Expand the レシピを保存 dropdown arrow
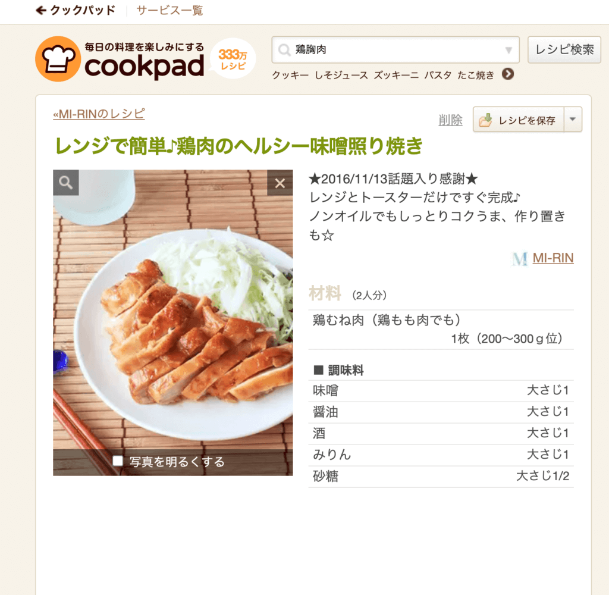 [573, 120]
